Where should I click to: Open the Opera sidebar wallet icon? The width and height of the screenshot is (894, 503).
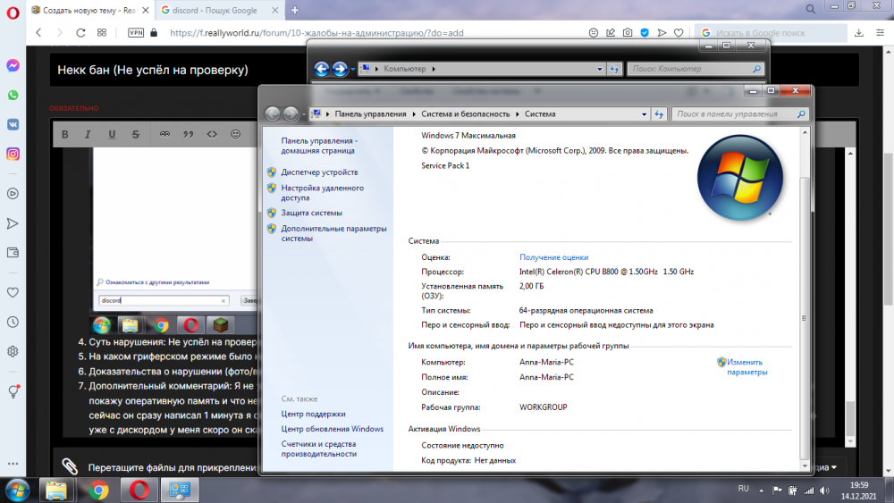coord(13,252)
